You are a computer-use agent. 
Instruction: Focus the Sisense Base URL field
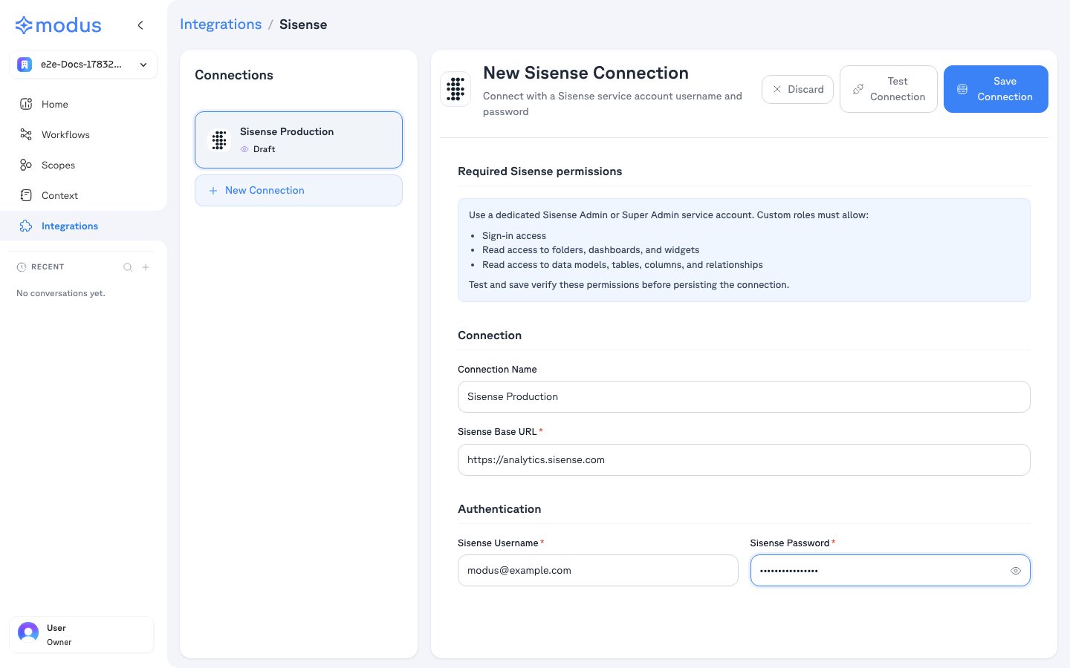click(x=744, y=460)
